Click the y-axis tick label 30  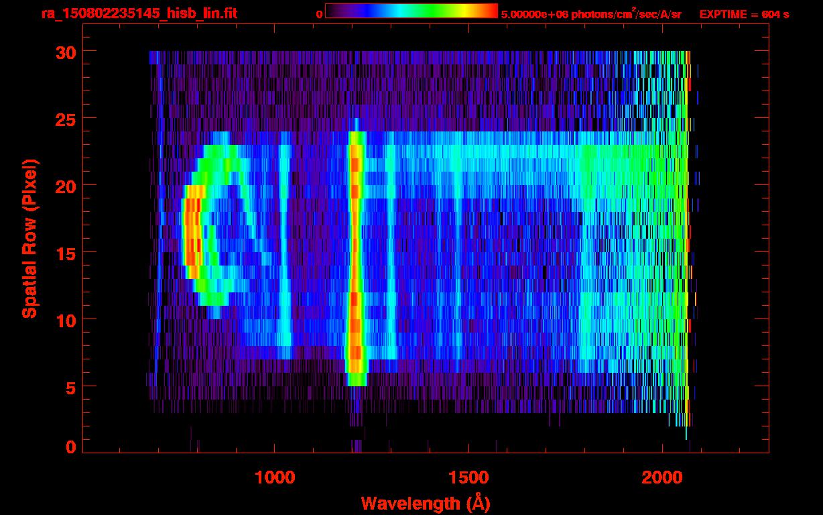click(x=66, y=52)
